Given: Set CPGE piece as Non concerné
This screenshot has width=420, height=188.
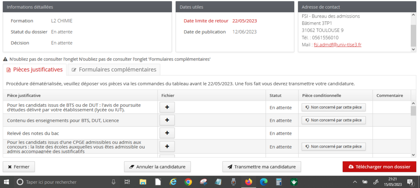Looking at the screenshot, I should point(333,147).
